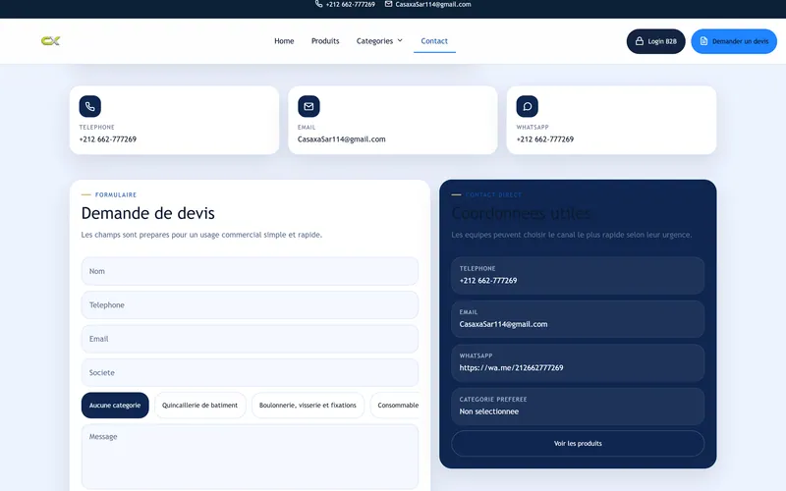Click Voir les produits button
The height and width of the screenshot is (491, 786).
[578, 444]
